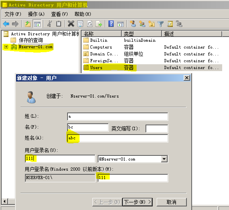This screenshot has height=210, width=229.
Task: Click the 姓(L) input field
Action: click(118, 116)
